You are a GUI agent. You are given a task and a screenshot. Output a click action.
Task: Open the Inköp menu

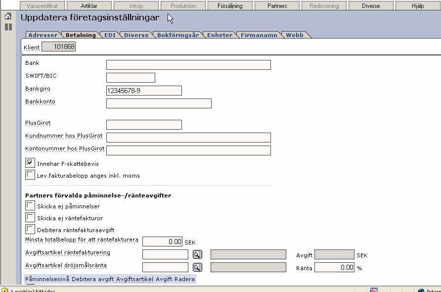click(136, 5)
